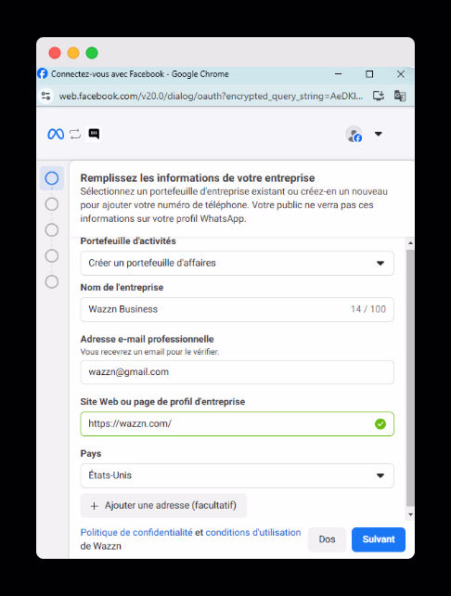Click the Dos button
This screenshot has width=451, height=596.
coord(327,539)
